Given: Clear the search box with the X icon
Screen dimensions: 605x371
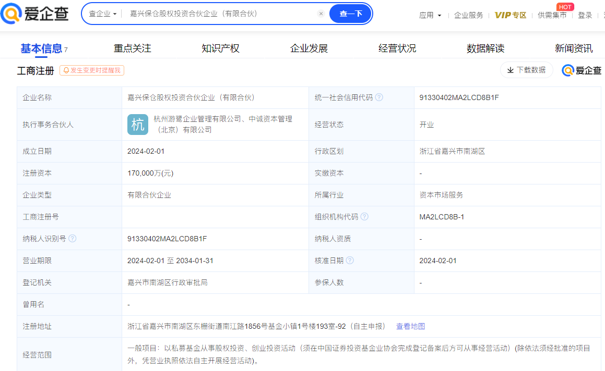Looking at the screenshot, I should (x=321, y=14).
